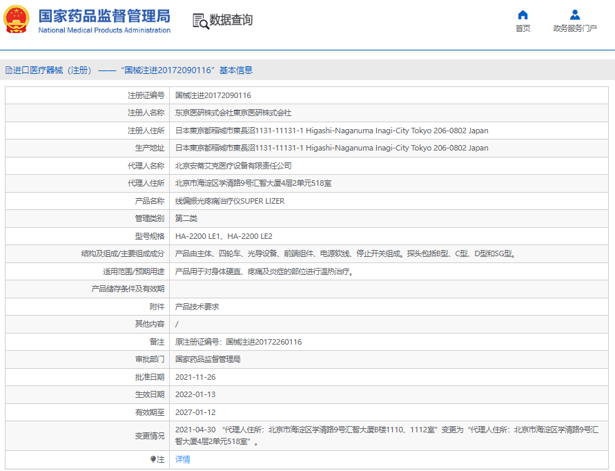Select registration number 国械注进20172090116 cell

coord(213,95)
